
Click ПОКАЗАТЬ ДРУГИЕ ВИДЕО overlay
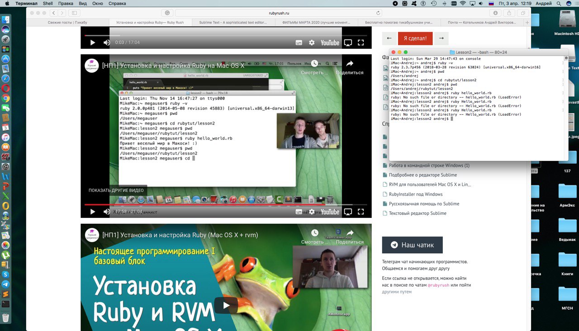click(116, 190)
